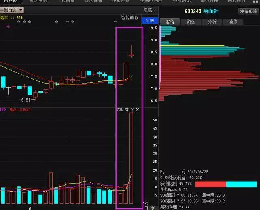The width and height of the screenshot is (260, 210).
Task: Click the tall candlestick at the latest price
Action: pyautogui.click(x=131, y=52)
